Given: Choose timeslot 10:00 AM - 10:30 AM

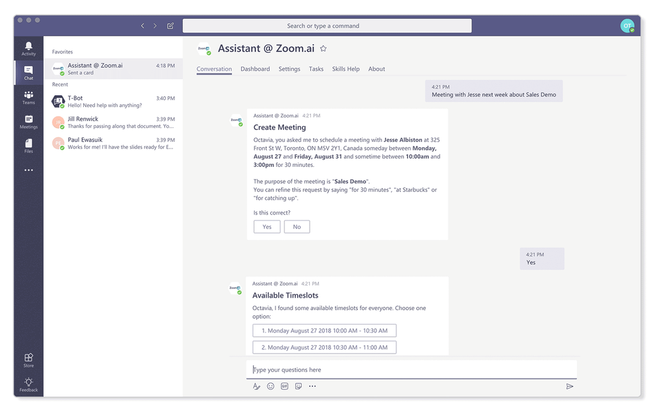Looking at the screenshot, I should [x=324, y=331].
